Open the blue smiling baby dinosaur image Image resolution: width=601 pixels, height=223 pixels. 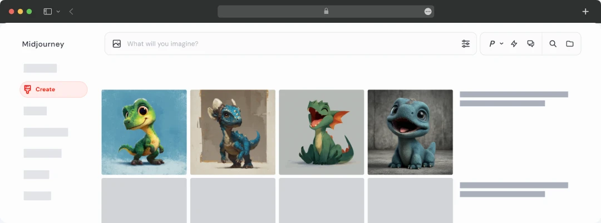coord(410,132)
